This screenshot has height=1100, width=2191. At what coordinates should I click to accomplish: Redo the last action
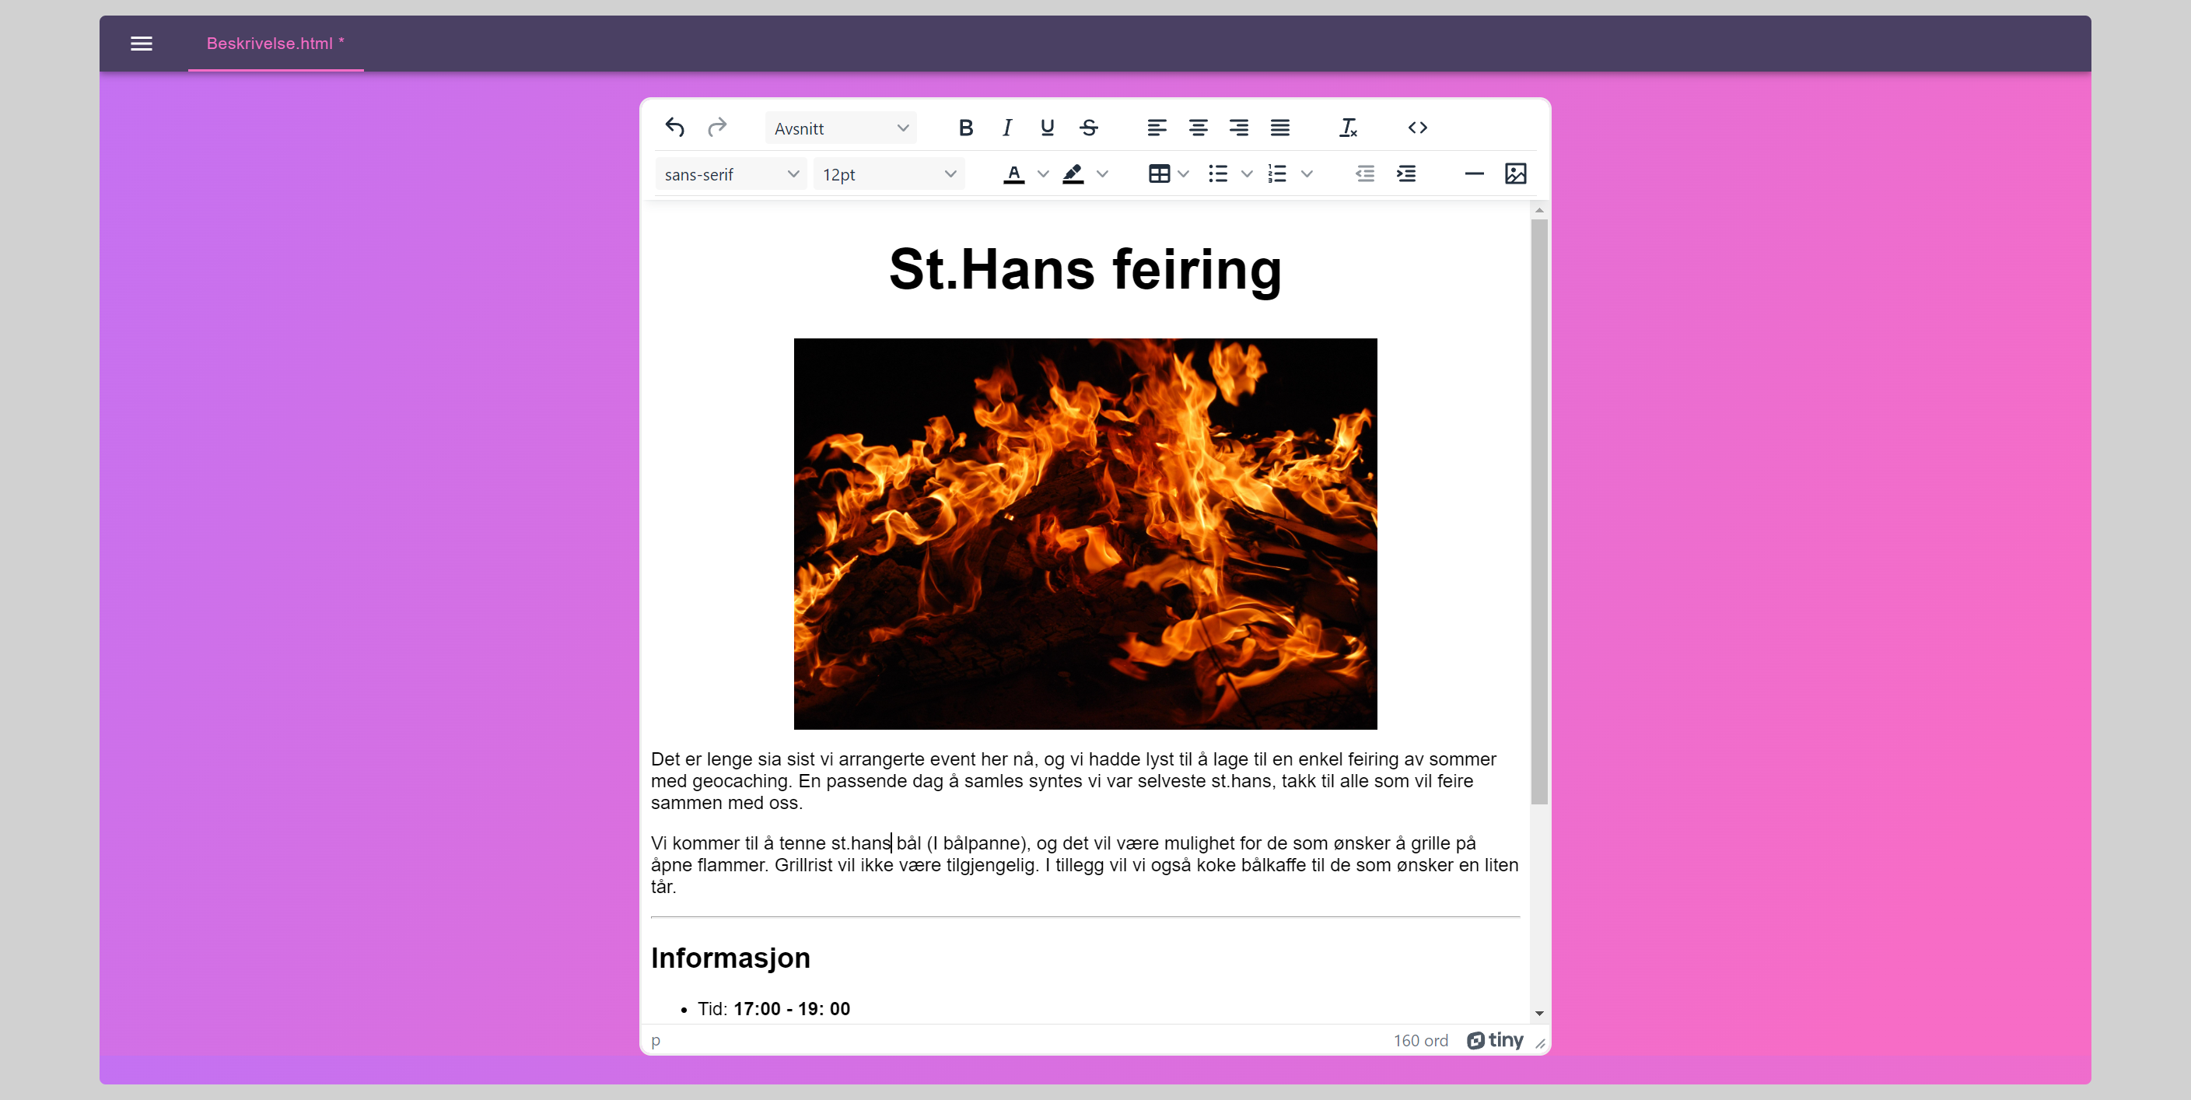pos(717,128)
